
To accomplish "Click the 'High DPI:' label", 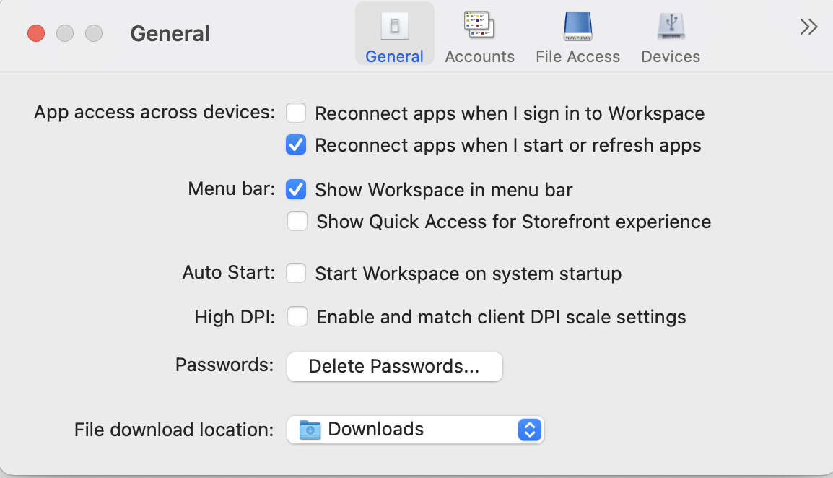I will [235, 317].
